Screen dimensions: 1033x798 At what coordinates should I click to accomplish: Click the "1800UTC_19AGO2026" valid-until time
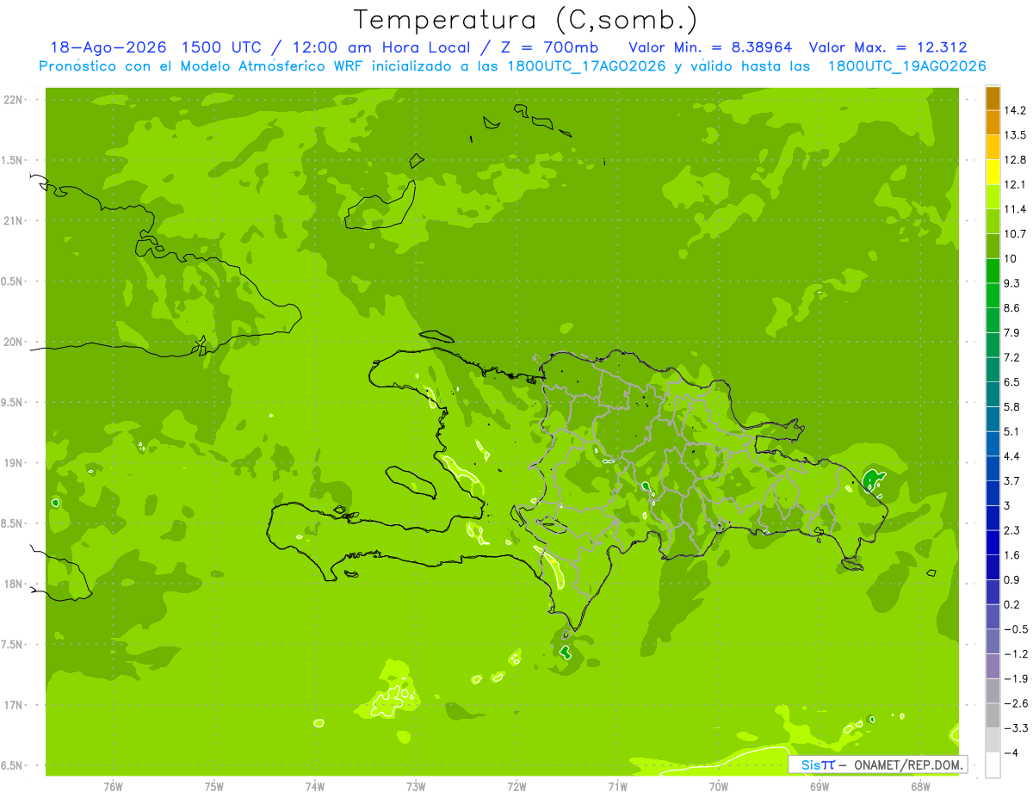(906, 66)
